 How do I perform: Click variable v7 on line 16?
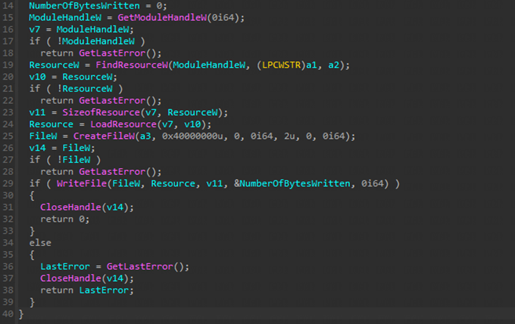[x=35, y=29]
